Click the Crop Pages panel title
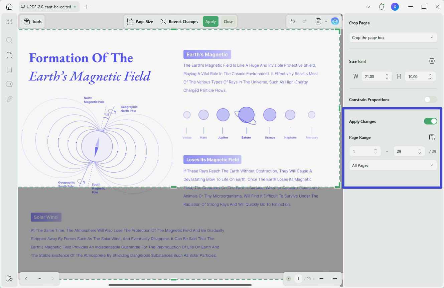Viewport: 444px width, 288px height. tap(359, 23)
